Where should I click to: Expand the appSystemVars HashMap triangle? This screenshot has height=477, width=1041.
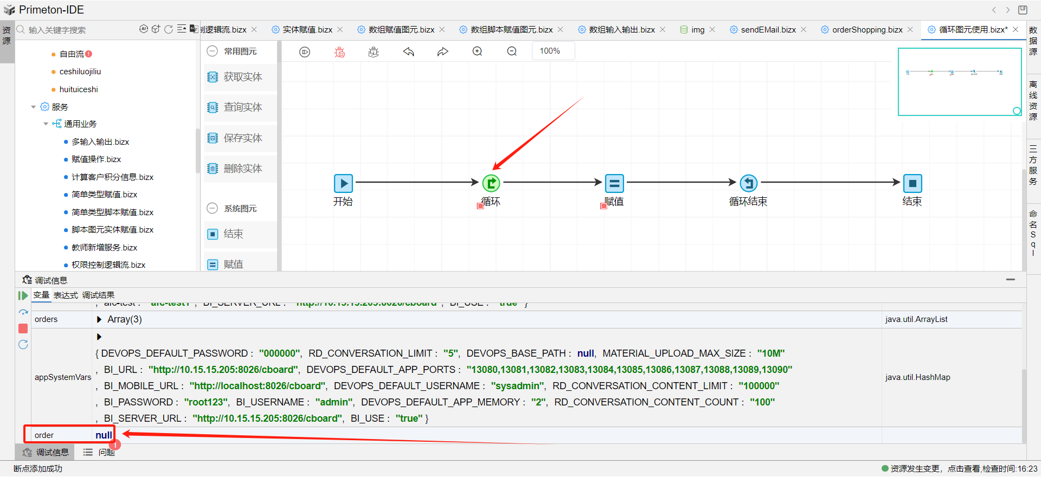pos(99,337)
